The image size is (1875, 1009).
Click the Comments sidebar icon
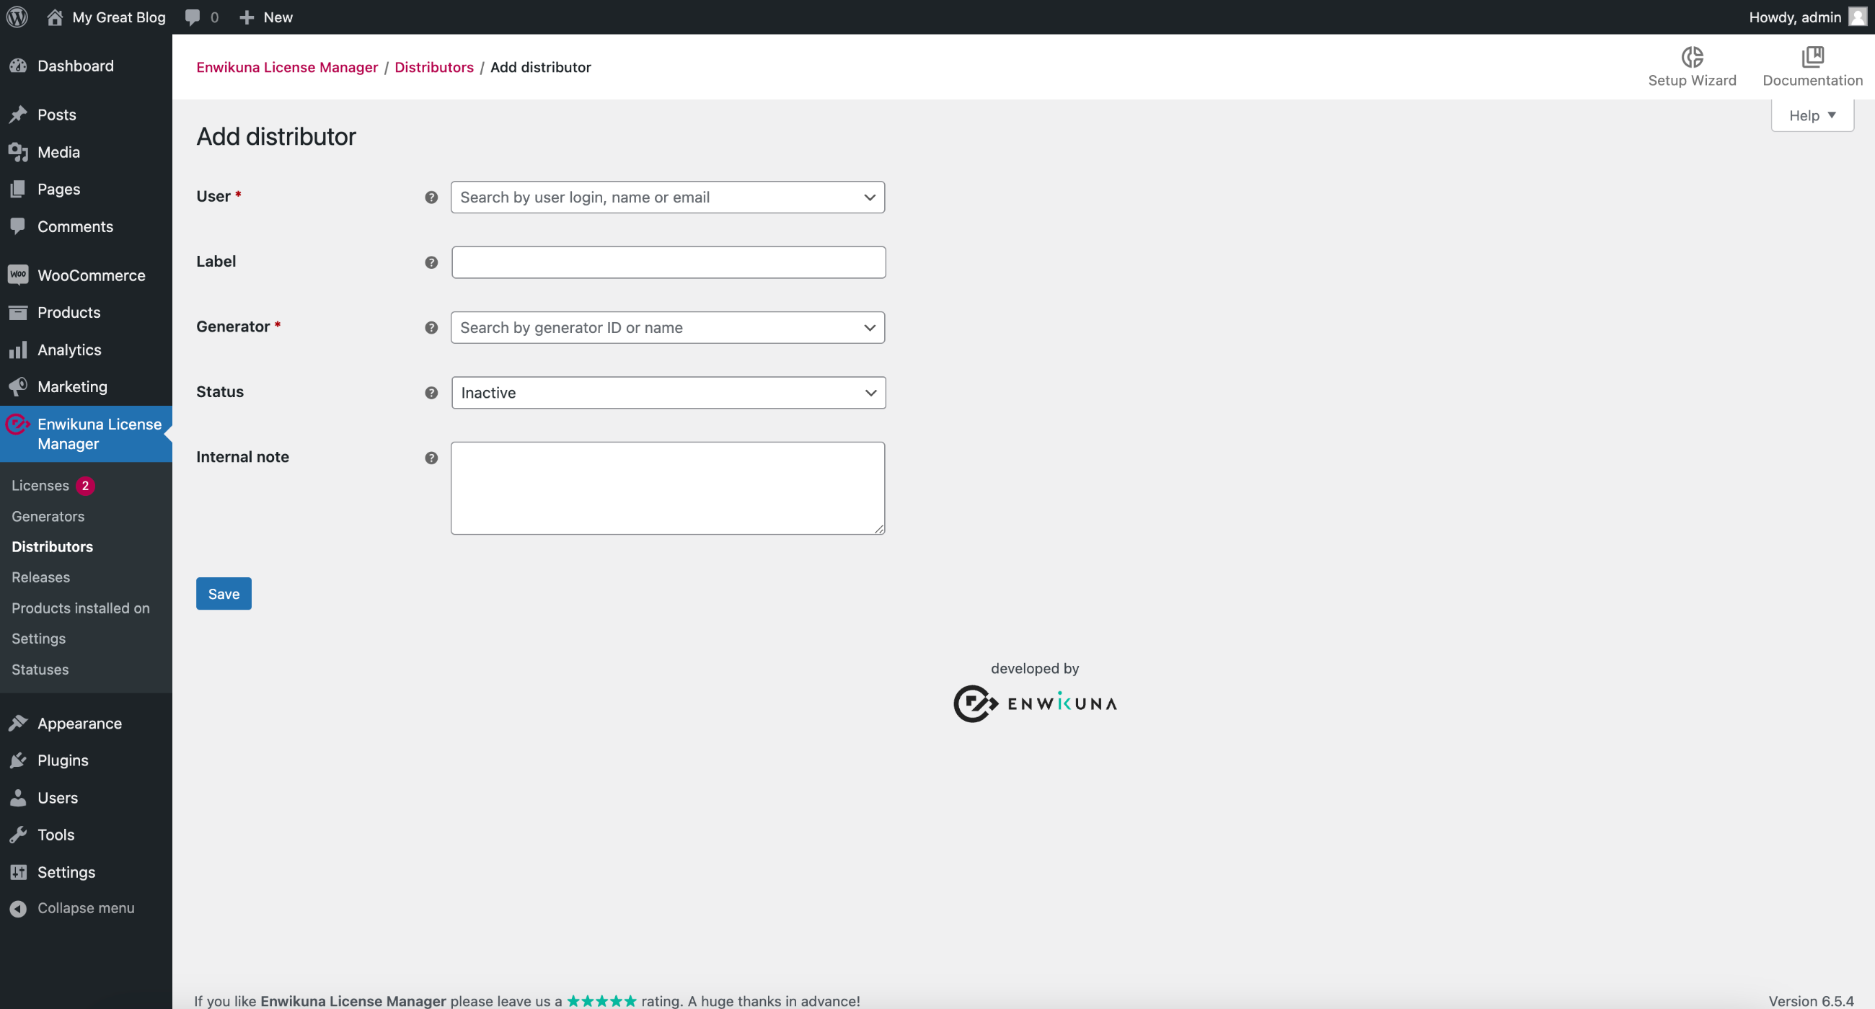(x=17, y=226)
